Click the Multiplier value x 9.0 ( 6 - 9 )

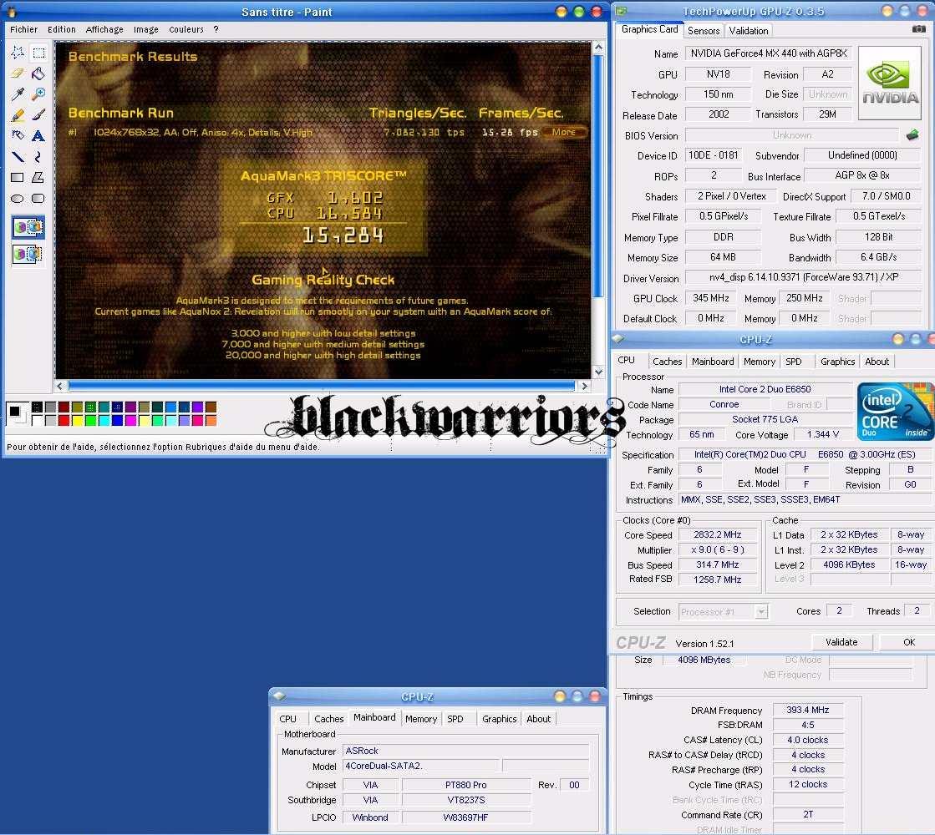pos(718,549)
